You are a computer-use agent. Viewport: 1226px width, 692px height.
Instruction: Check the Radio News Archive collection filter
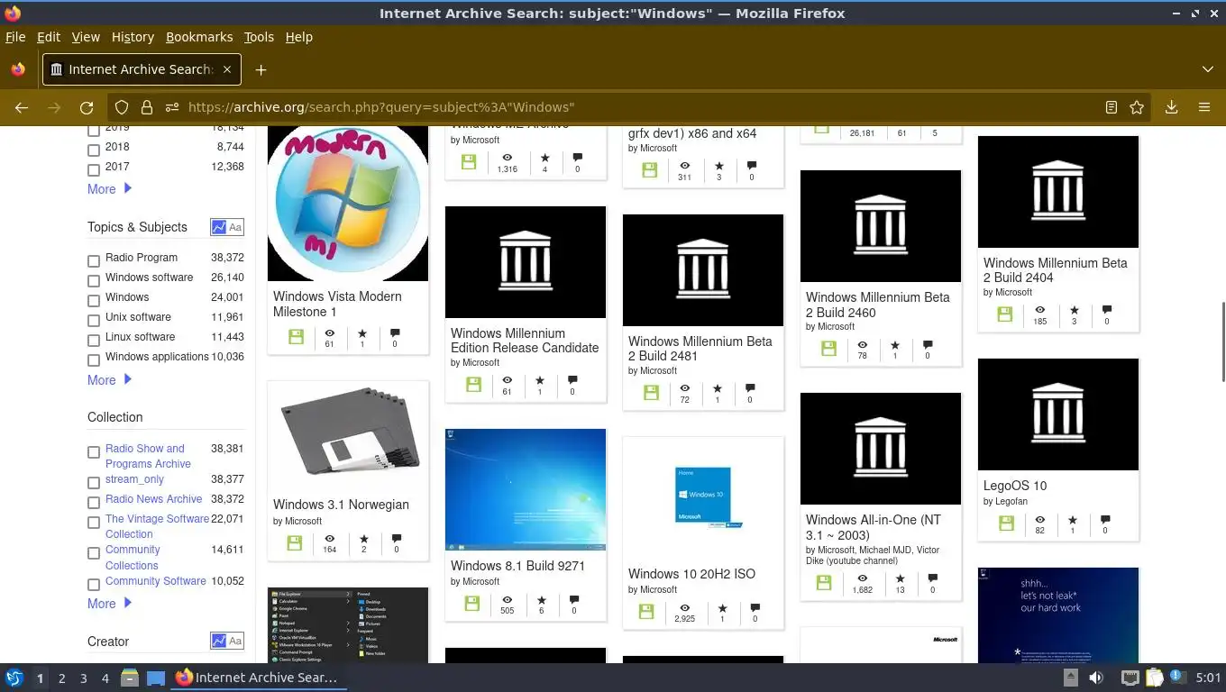click(x=94, y=502)
